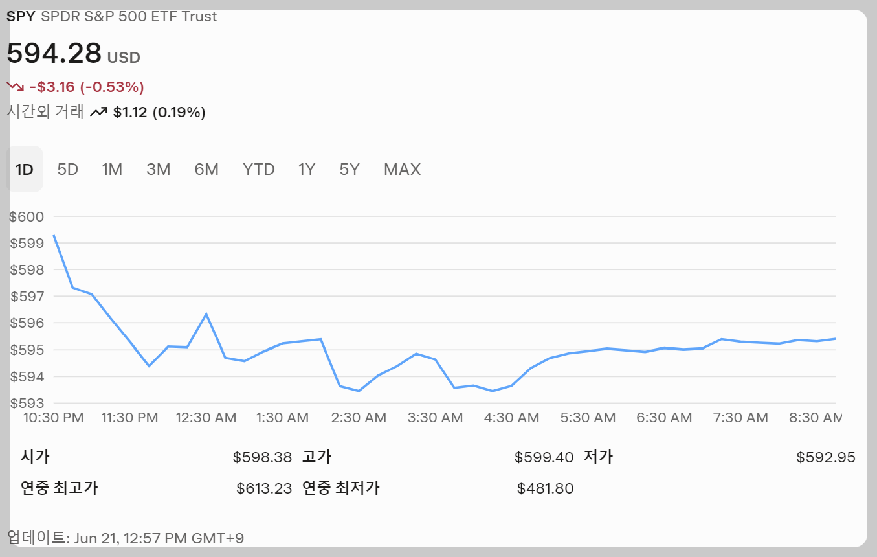877x557 pixels.
Task: Click the SPY ticker symbol
Action: [21, 17]
